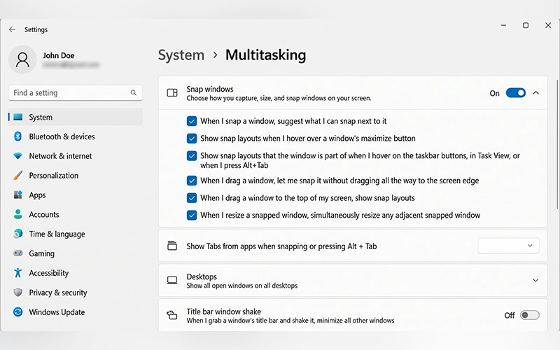Image resolution: width=560 pixels, height=350 pixels.
Task: Click the Time & language globe clock icon
Action: (x=18, y=234)
